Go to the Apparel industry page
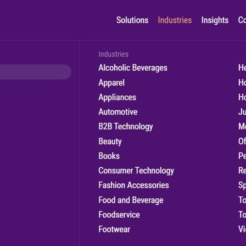 coord(112,83)
